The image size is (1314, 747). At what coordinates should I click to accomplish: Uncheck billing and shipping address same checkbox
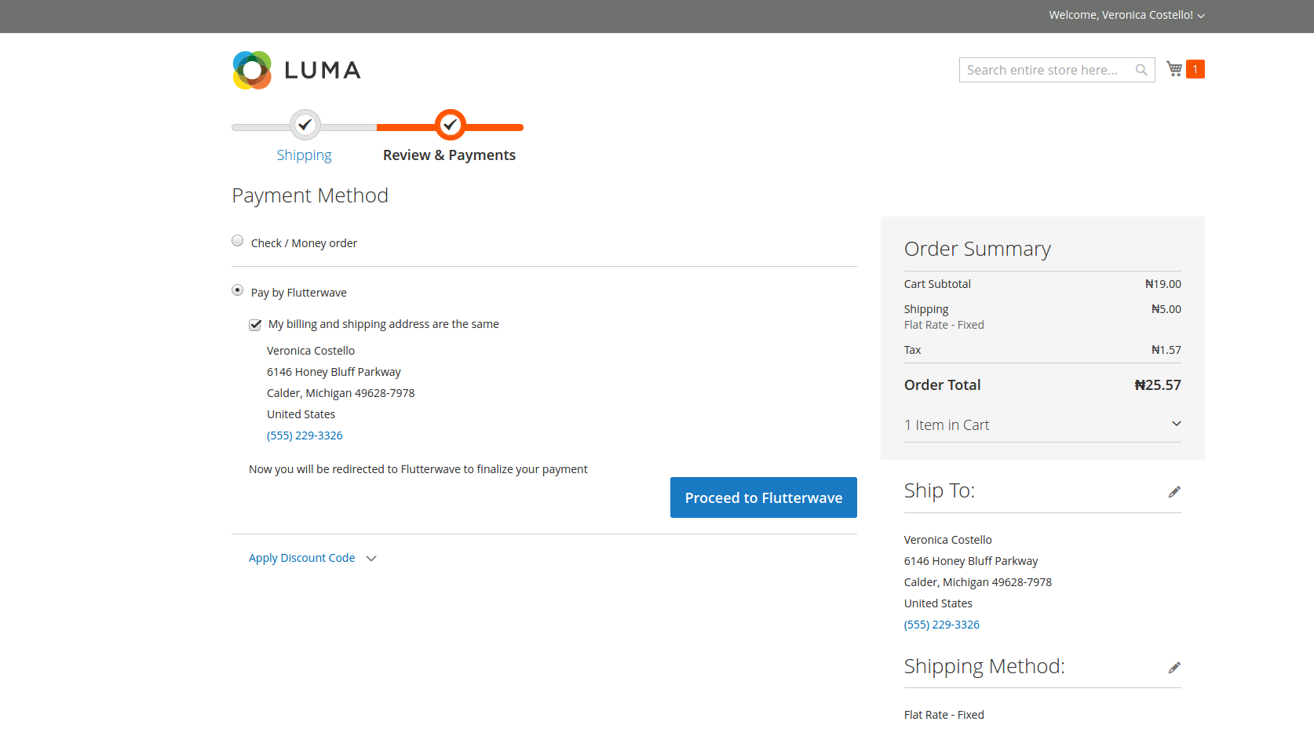point(255,325)
